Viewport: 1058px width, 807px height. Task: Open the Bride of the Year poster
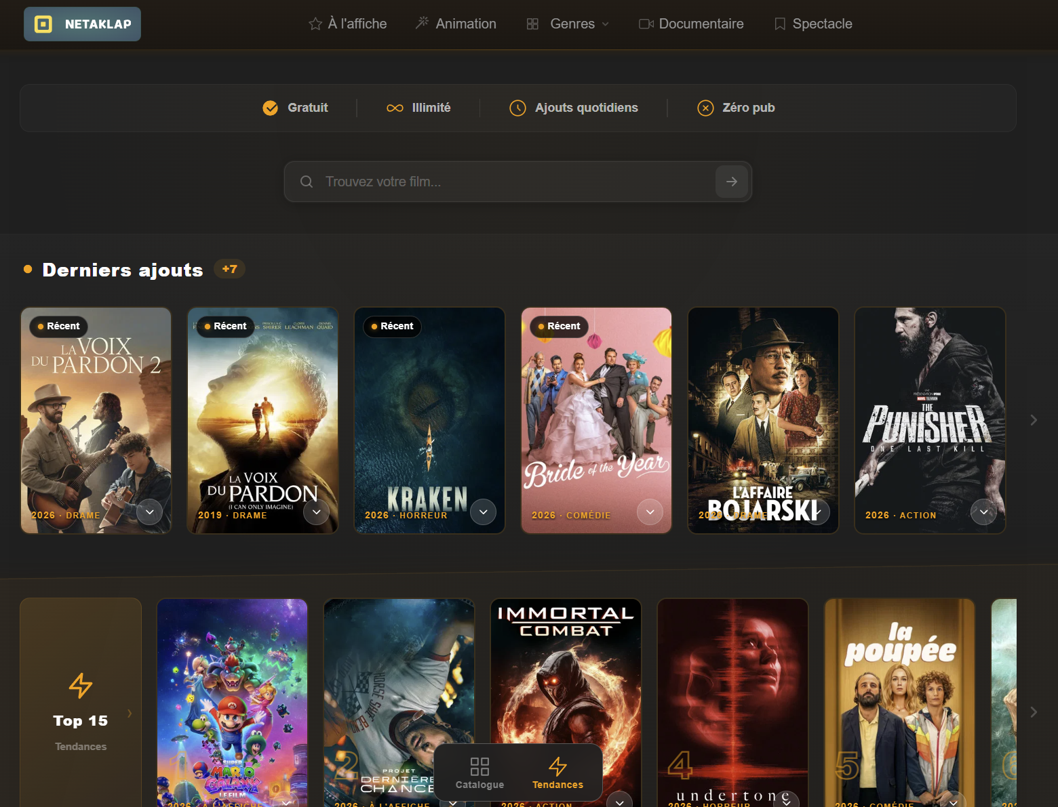[x=597, y=421]
